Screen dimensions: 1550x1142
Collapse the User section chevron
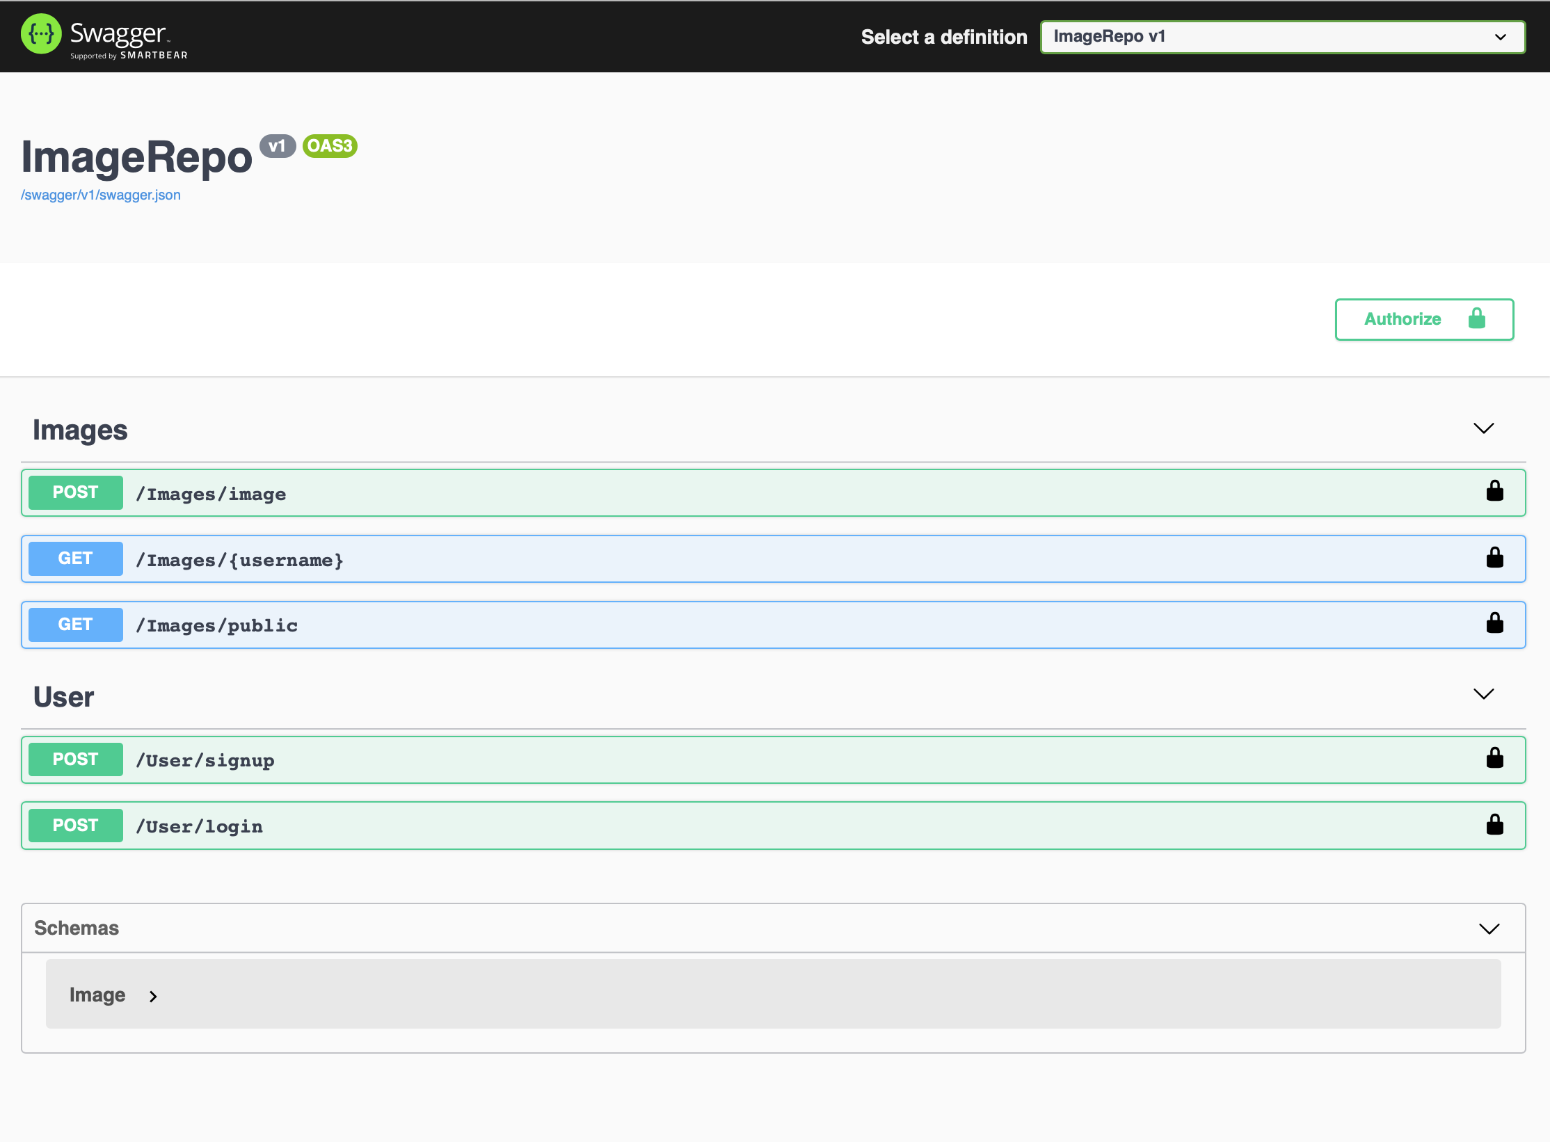pyautogui.click(x=1483, y=694)
